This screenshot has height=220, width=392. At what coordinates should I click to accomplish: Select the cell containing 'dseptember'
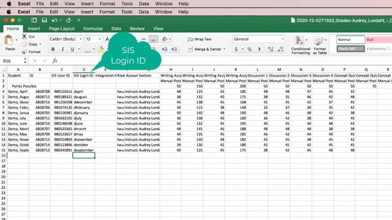point(84,150)
